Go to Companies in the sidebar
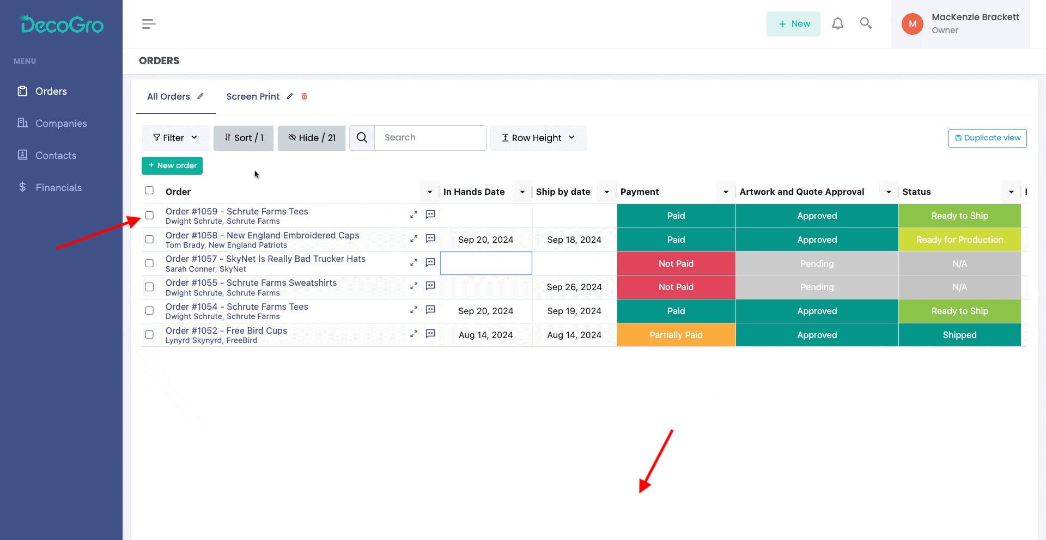This screenshot has height=540, width=1046. coord(61,124)
